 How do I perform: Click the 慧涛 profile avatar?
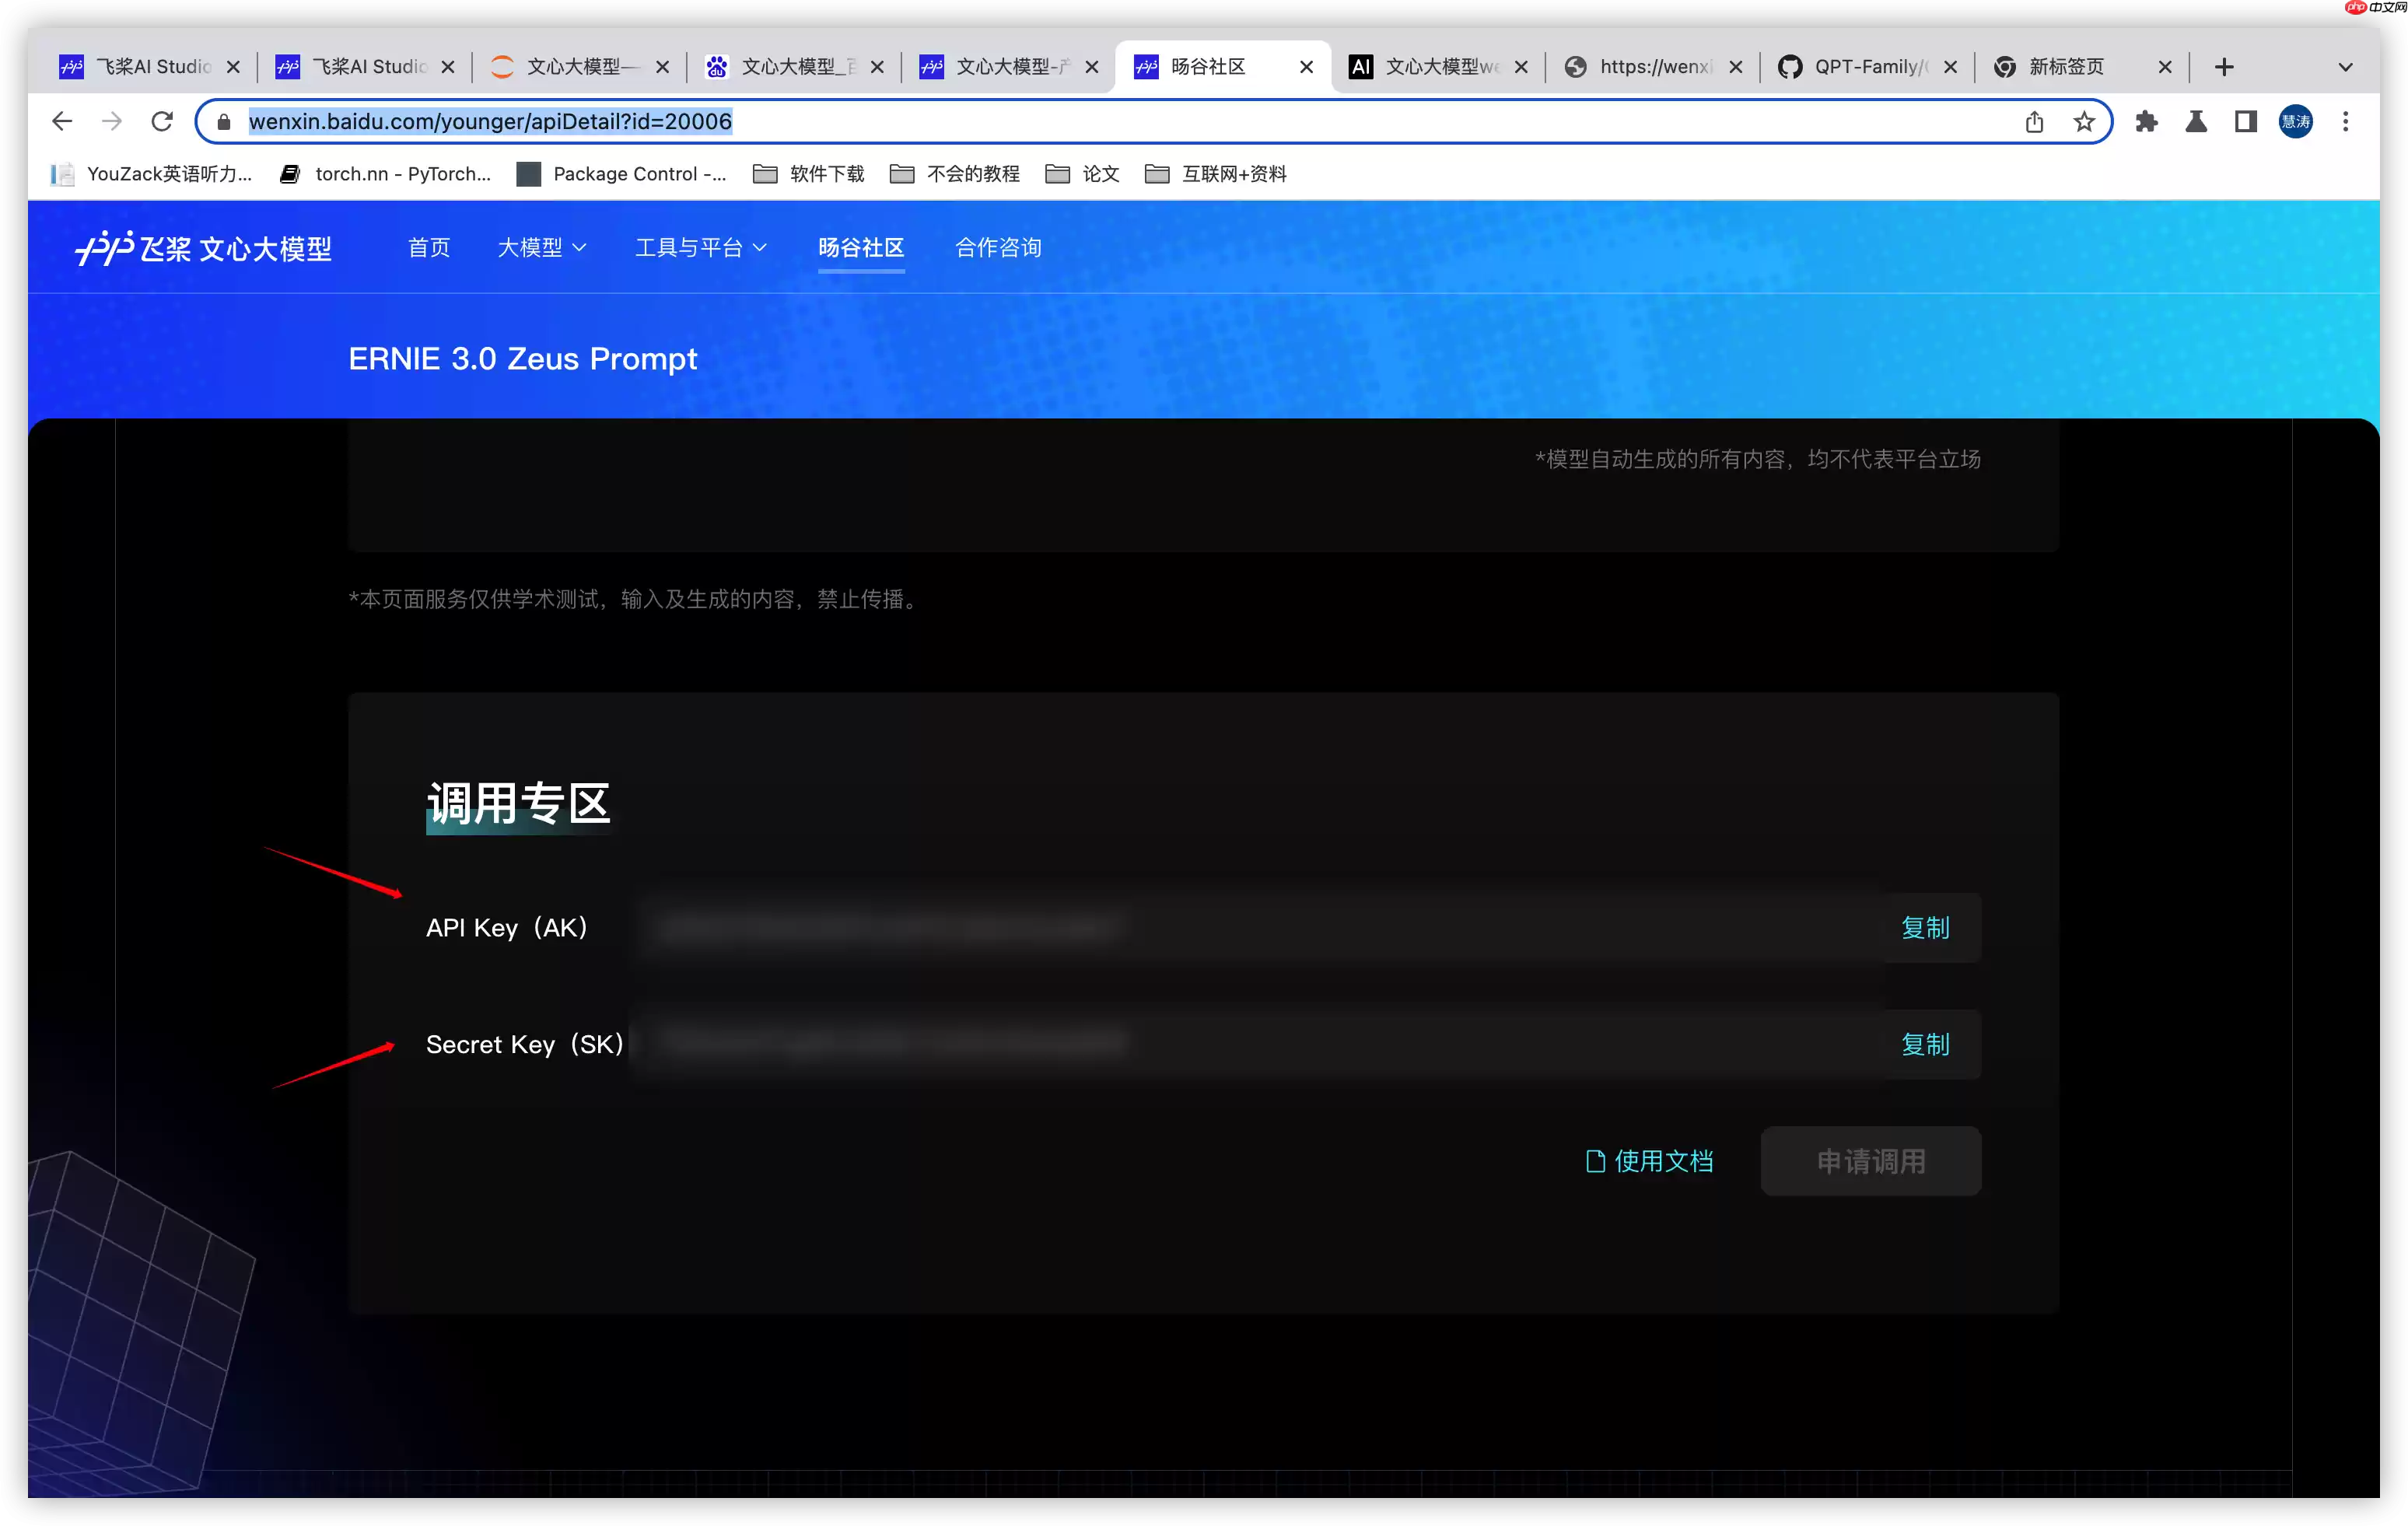pyautogui.click(x=2296, y=121)
